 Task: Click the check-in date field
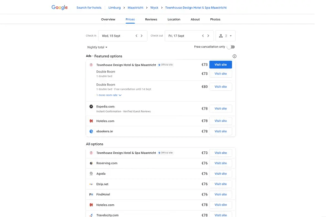(116, 36)
